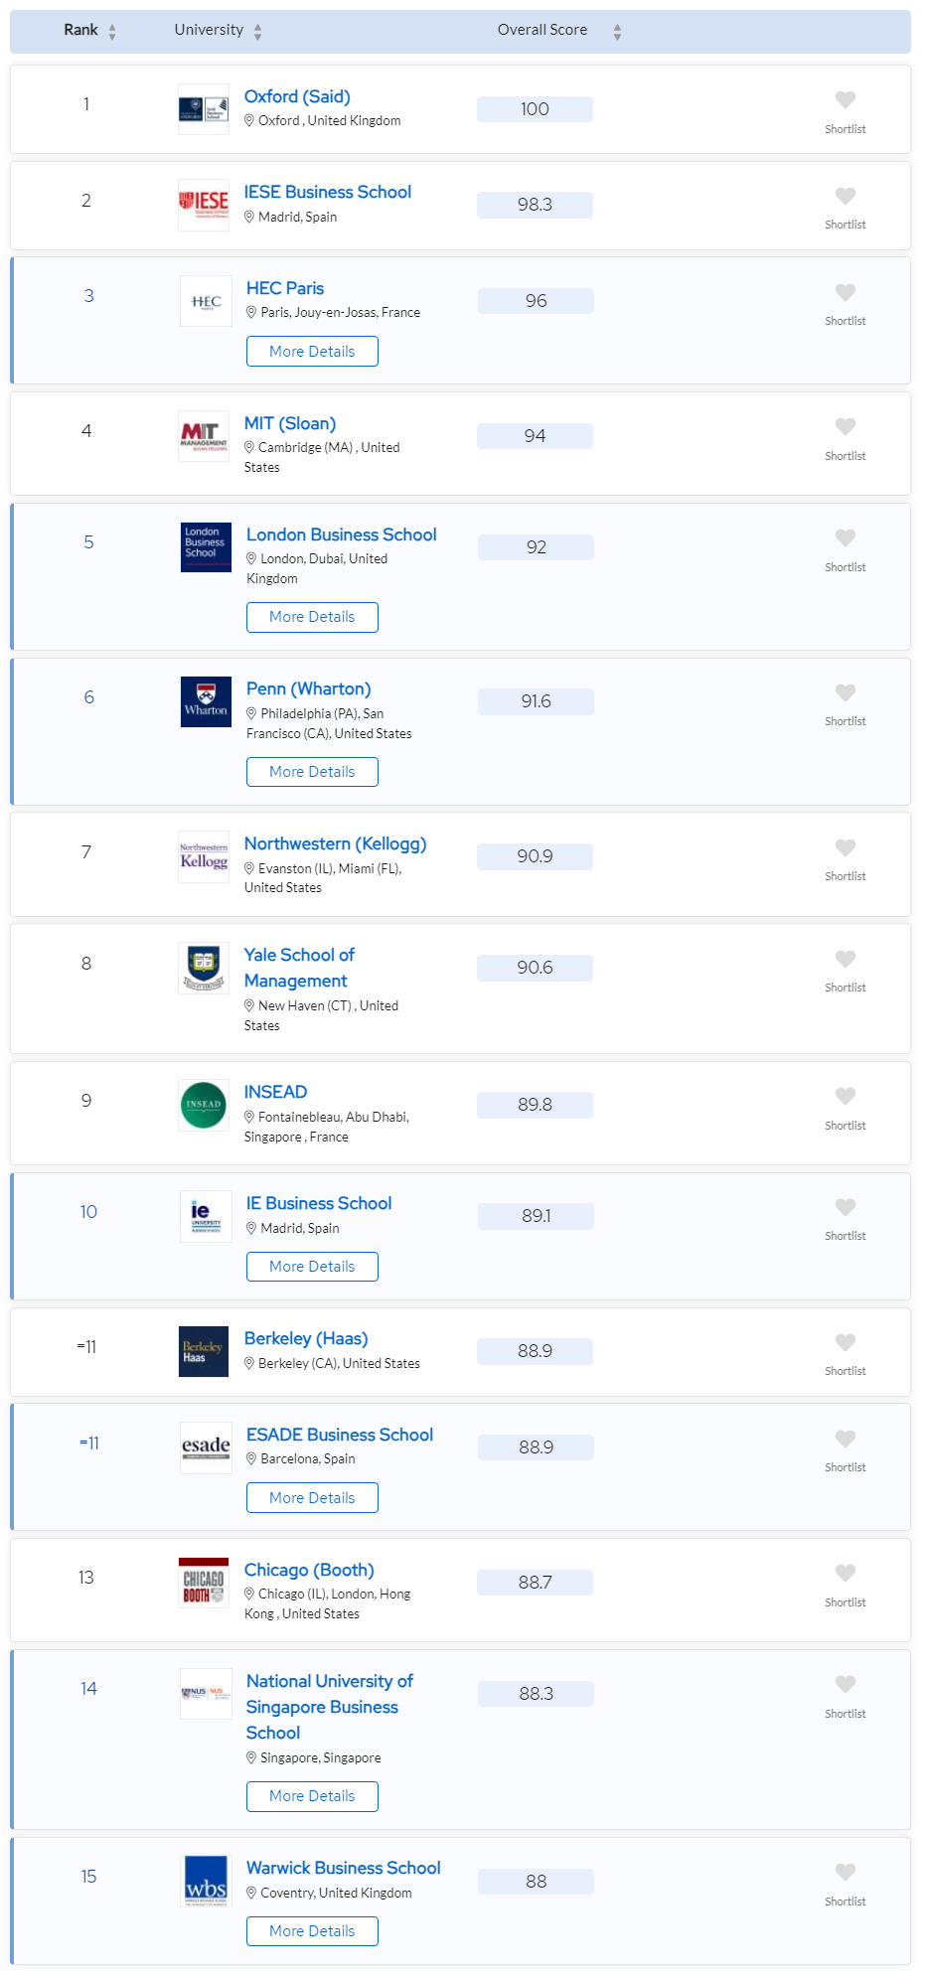926x1978 pixels.
Task: Open More Details for Penn (Wharton)
Action: click(312, 772)
